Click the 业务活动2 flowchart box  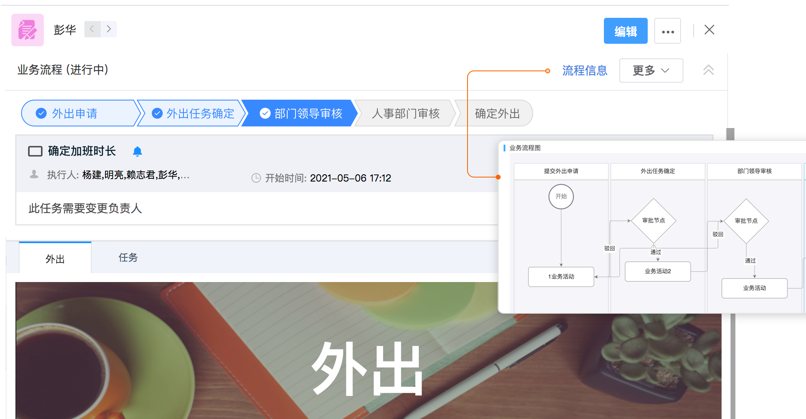coord(658,271)
